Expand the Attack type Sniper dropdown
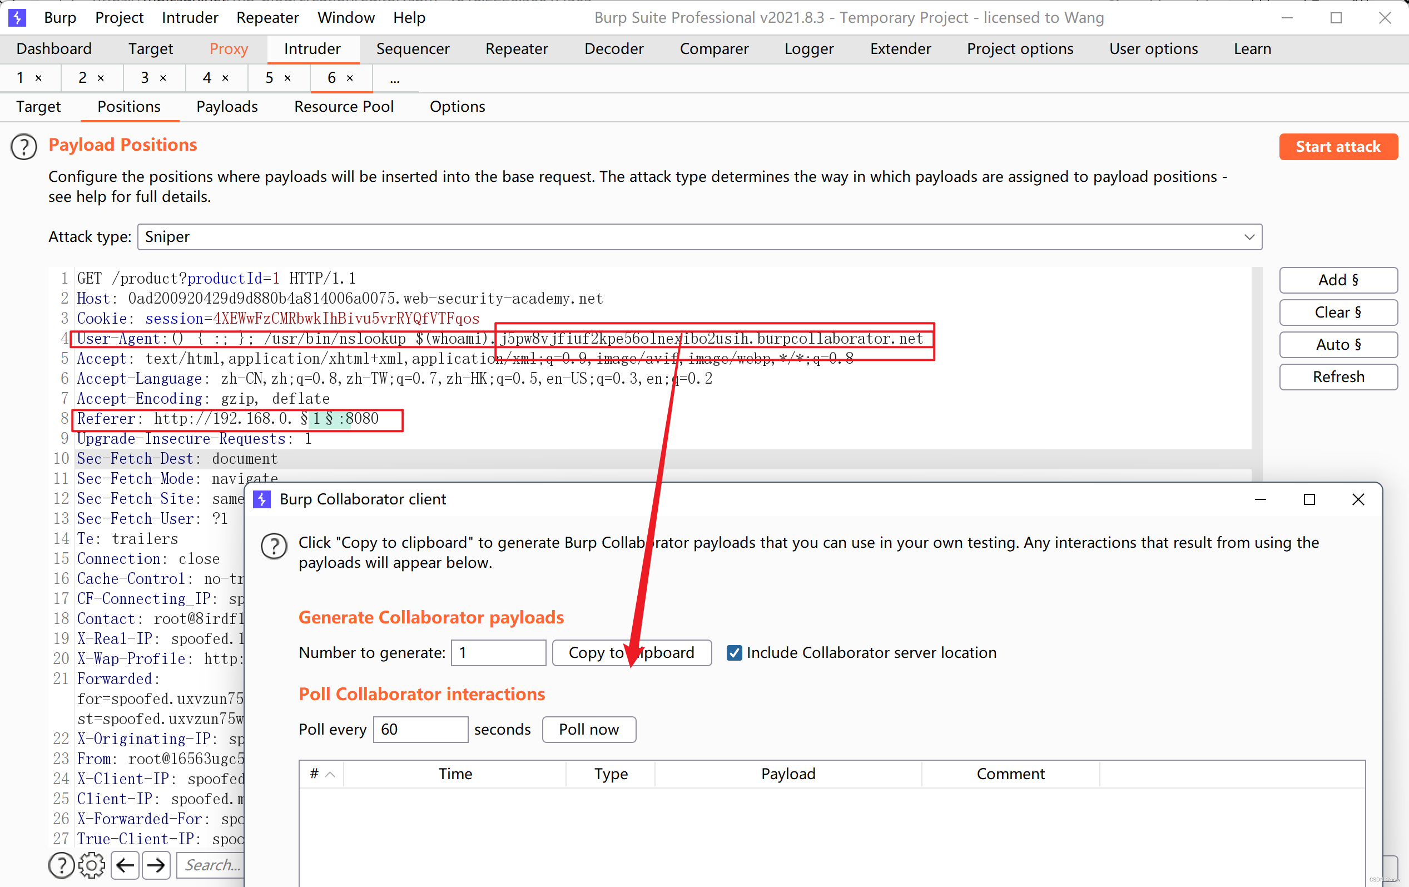 click(1249, 237)
